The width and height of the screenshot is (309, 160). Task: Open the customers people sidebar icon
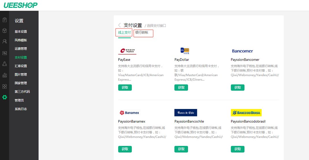pyautogui.click(x=5, y=41)
